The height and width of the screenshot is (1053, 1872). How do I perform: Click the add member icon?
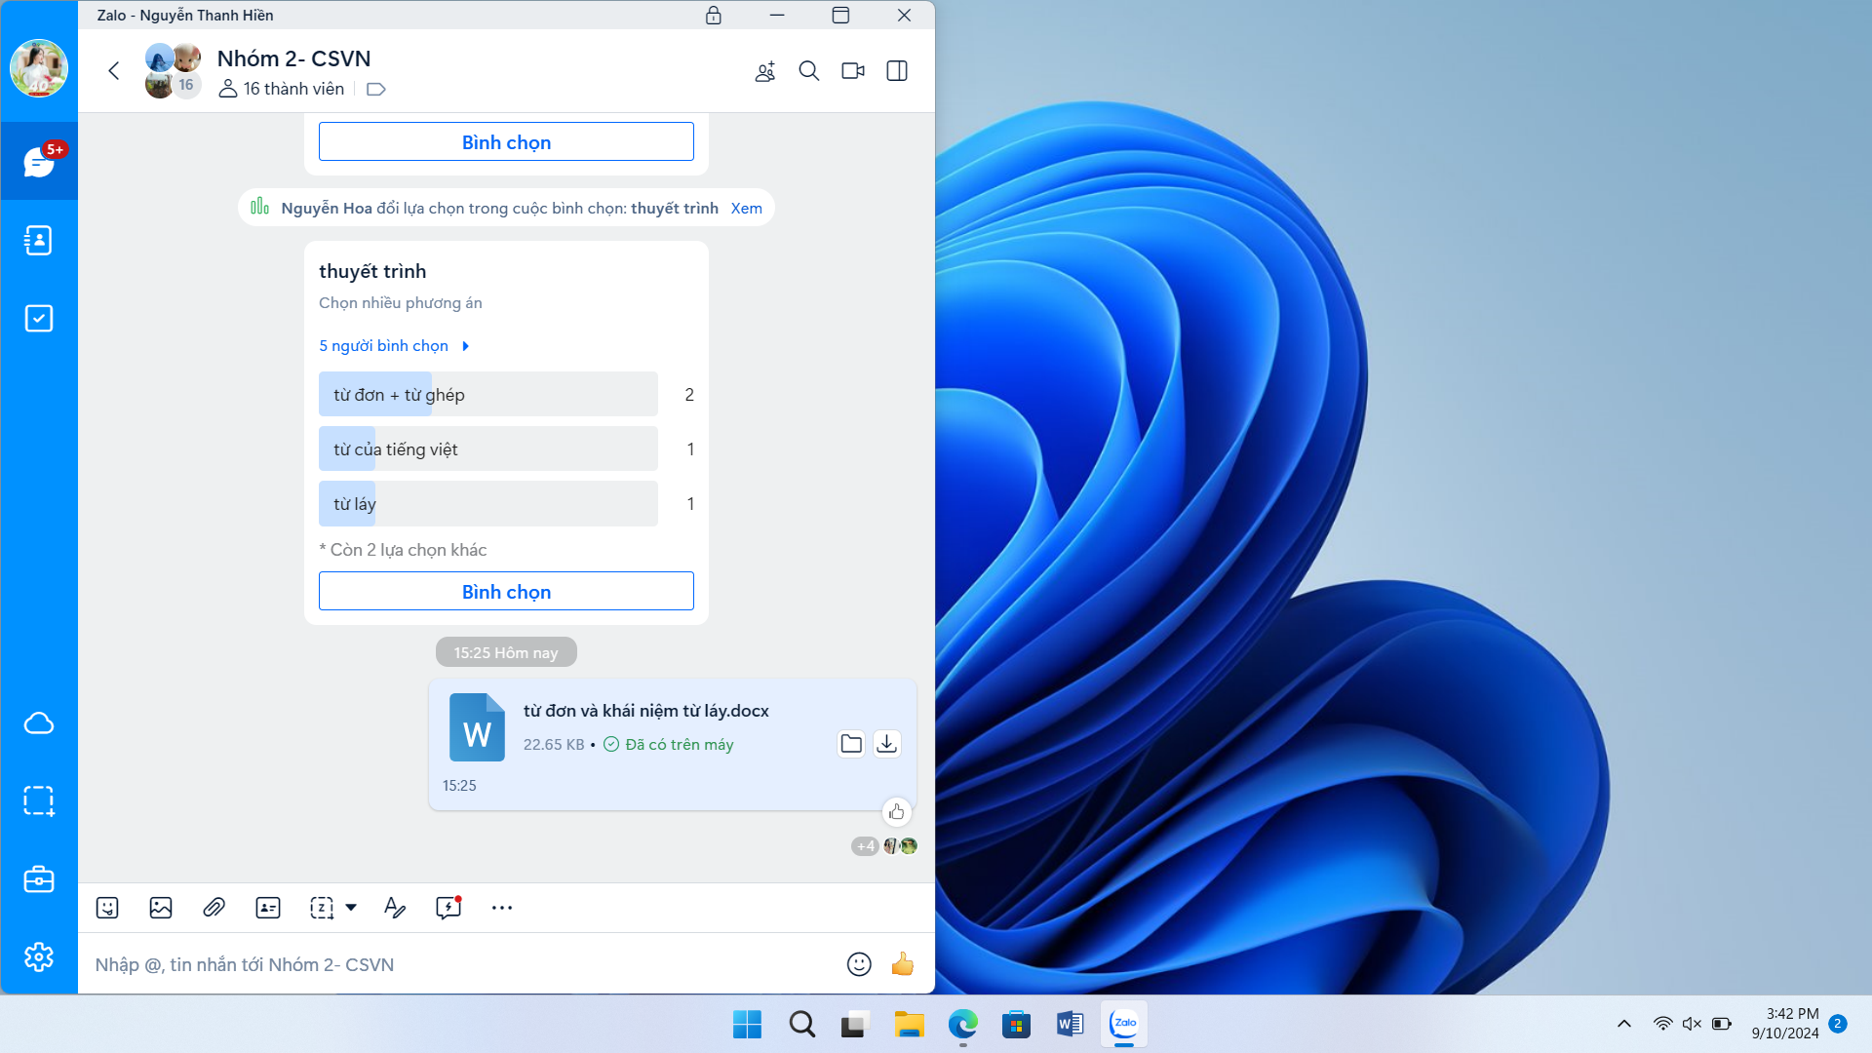[x=765, y=71]
